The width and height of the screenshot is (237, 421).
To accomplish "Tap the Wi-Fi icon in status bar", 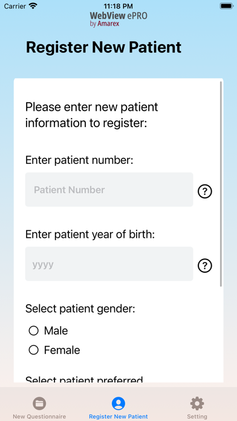I will click(x=33, y=6).
